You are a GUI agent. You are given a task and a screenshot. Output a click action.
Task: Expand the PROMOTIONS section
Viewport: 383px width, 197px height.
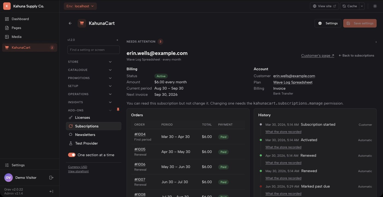click(90, 78)
